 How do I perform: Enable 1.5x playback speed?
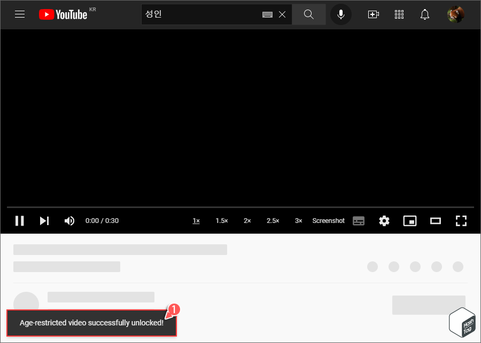pos(221,220)
